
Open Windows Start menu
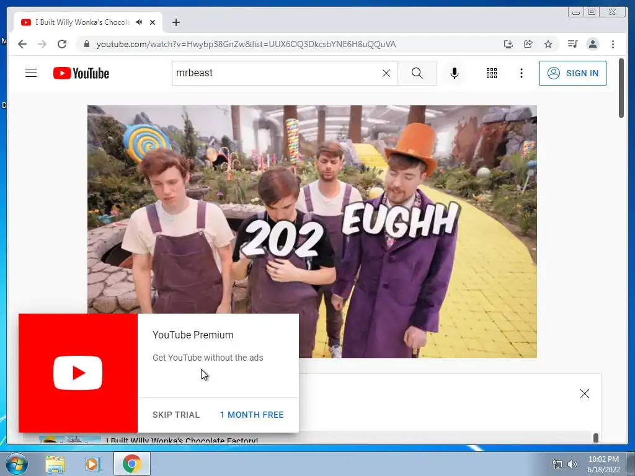16,464
